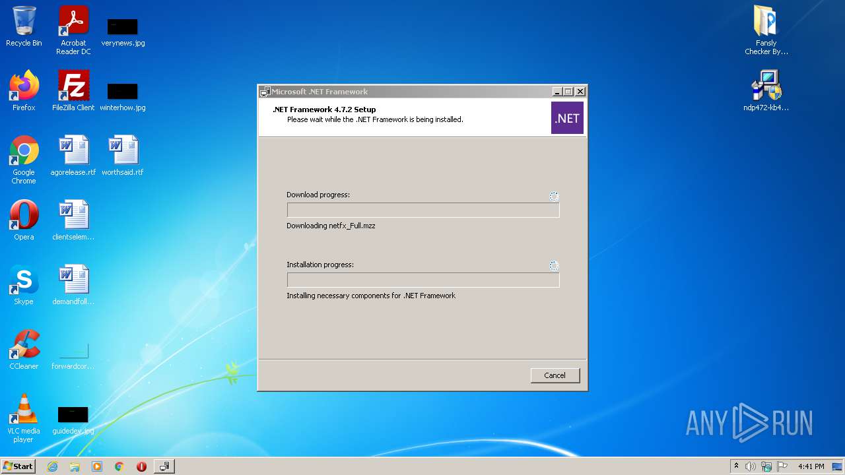The height and width of the screenshot is (475, 845).
Task: Open Windows Explorer from taskbar
Action: point(75,466)
